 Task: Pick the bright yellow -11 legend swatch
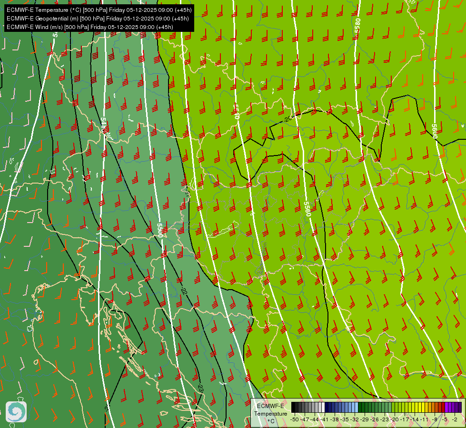pos(423,407)
